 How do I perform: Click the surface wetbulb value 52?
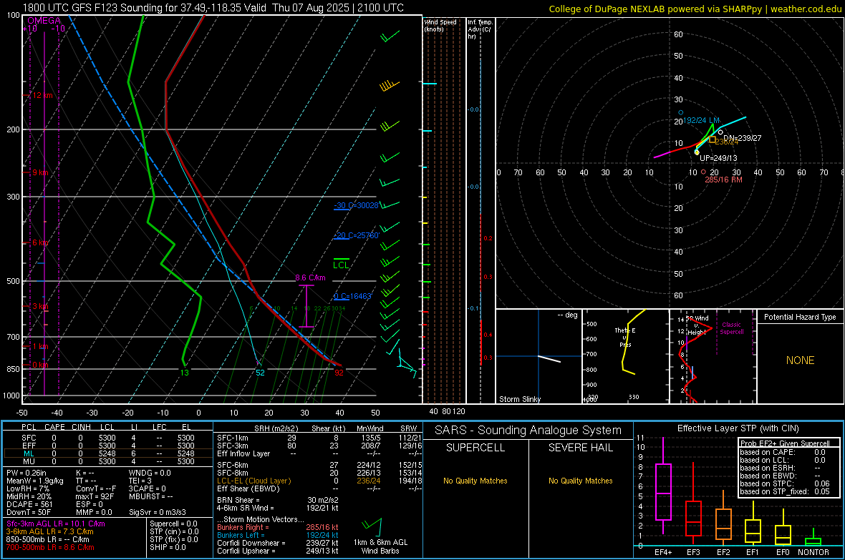(x=260, y=373)
